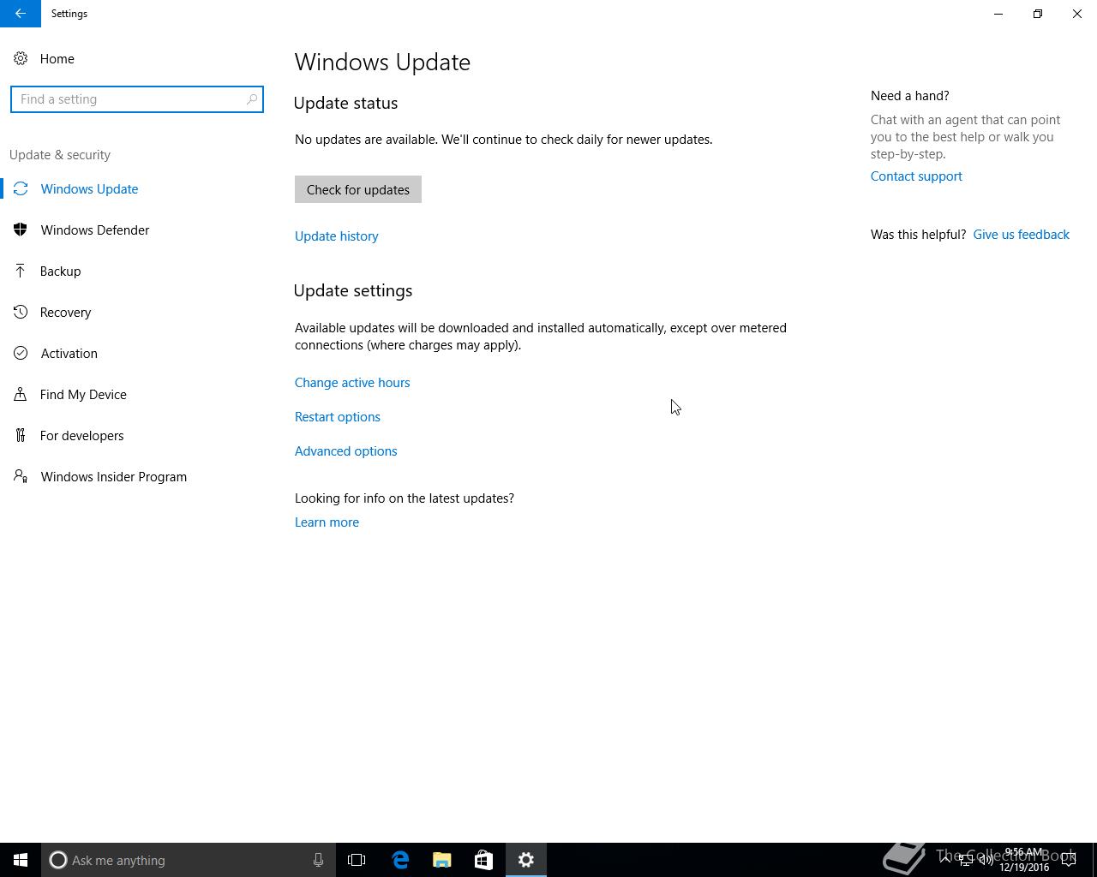Open the Update history link
This screenshot has height=877, width=1097.
pyautogui.click(x=337, y=236)
